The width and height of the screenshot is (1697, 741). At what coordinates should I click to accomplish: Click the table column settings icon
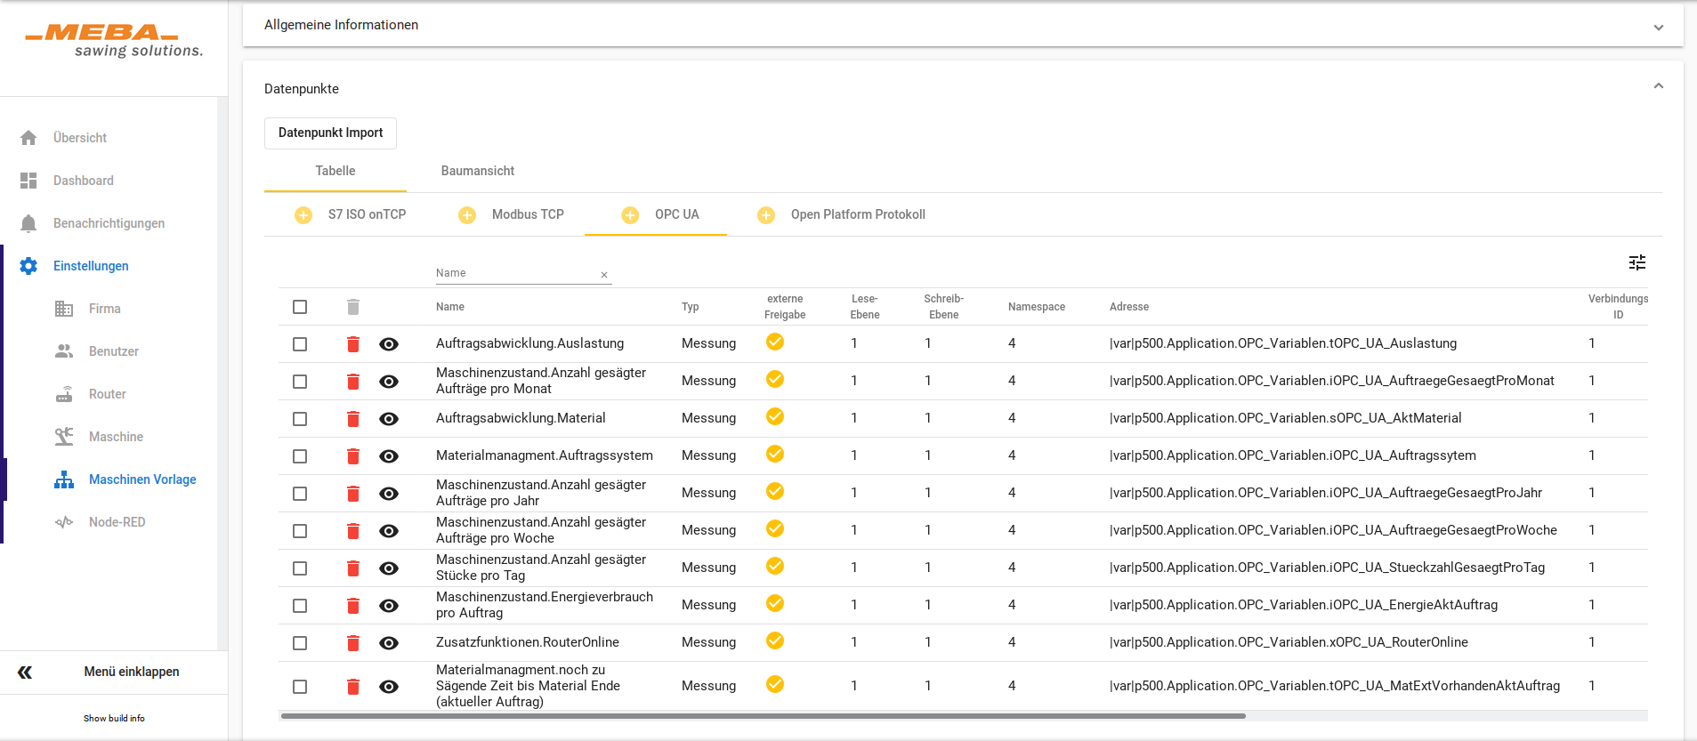(1636, 262)
